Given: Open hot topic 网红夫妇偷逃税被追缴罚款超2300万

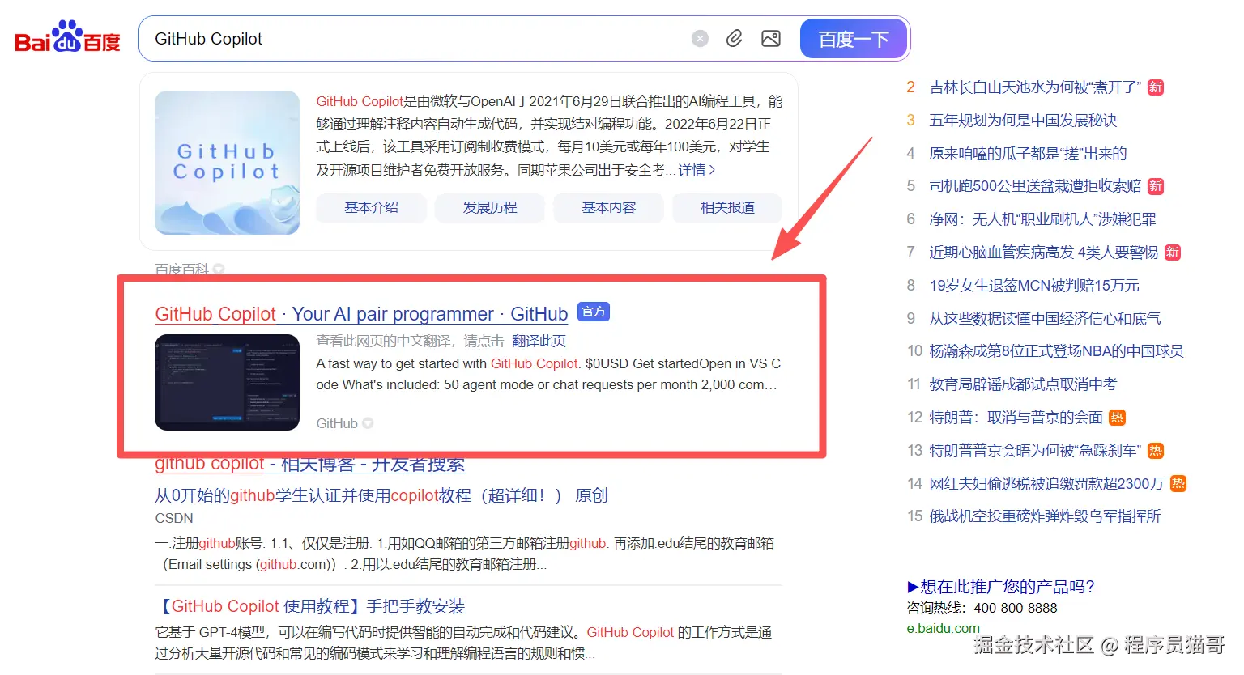Looking at the screenshot, I should [x=1046, y=484].
